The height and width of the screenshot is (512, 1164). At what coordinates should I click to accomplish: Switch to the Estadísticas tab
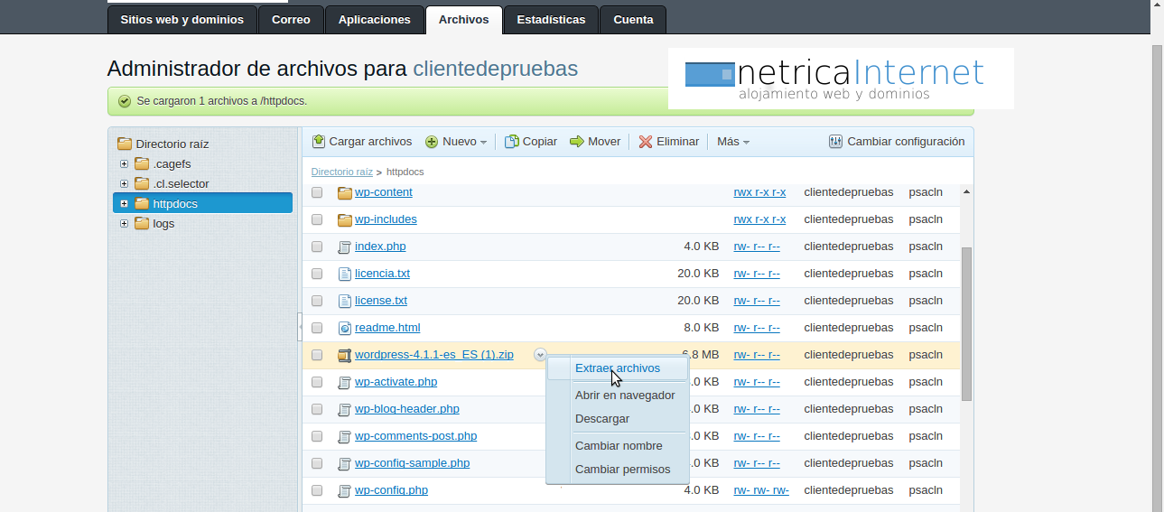pos(551,20)
